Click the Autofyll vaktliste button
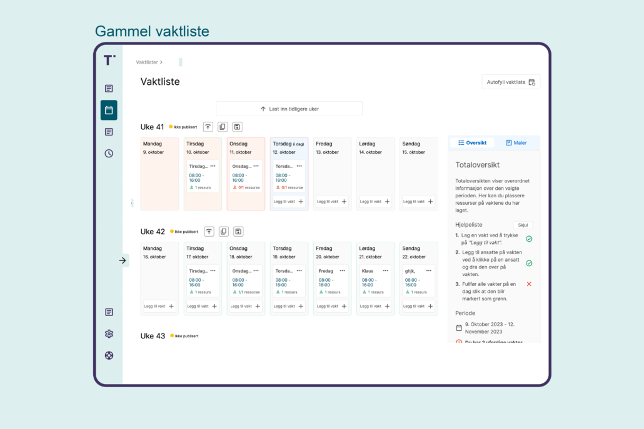This screenshot has height=429, width=644. tap(511, 82)
